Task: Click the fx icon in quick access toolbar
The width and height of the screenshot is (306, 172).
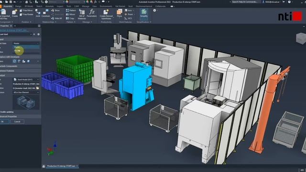Action: coord(96,2)
